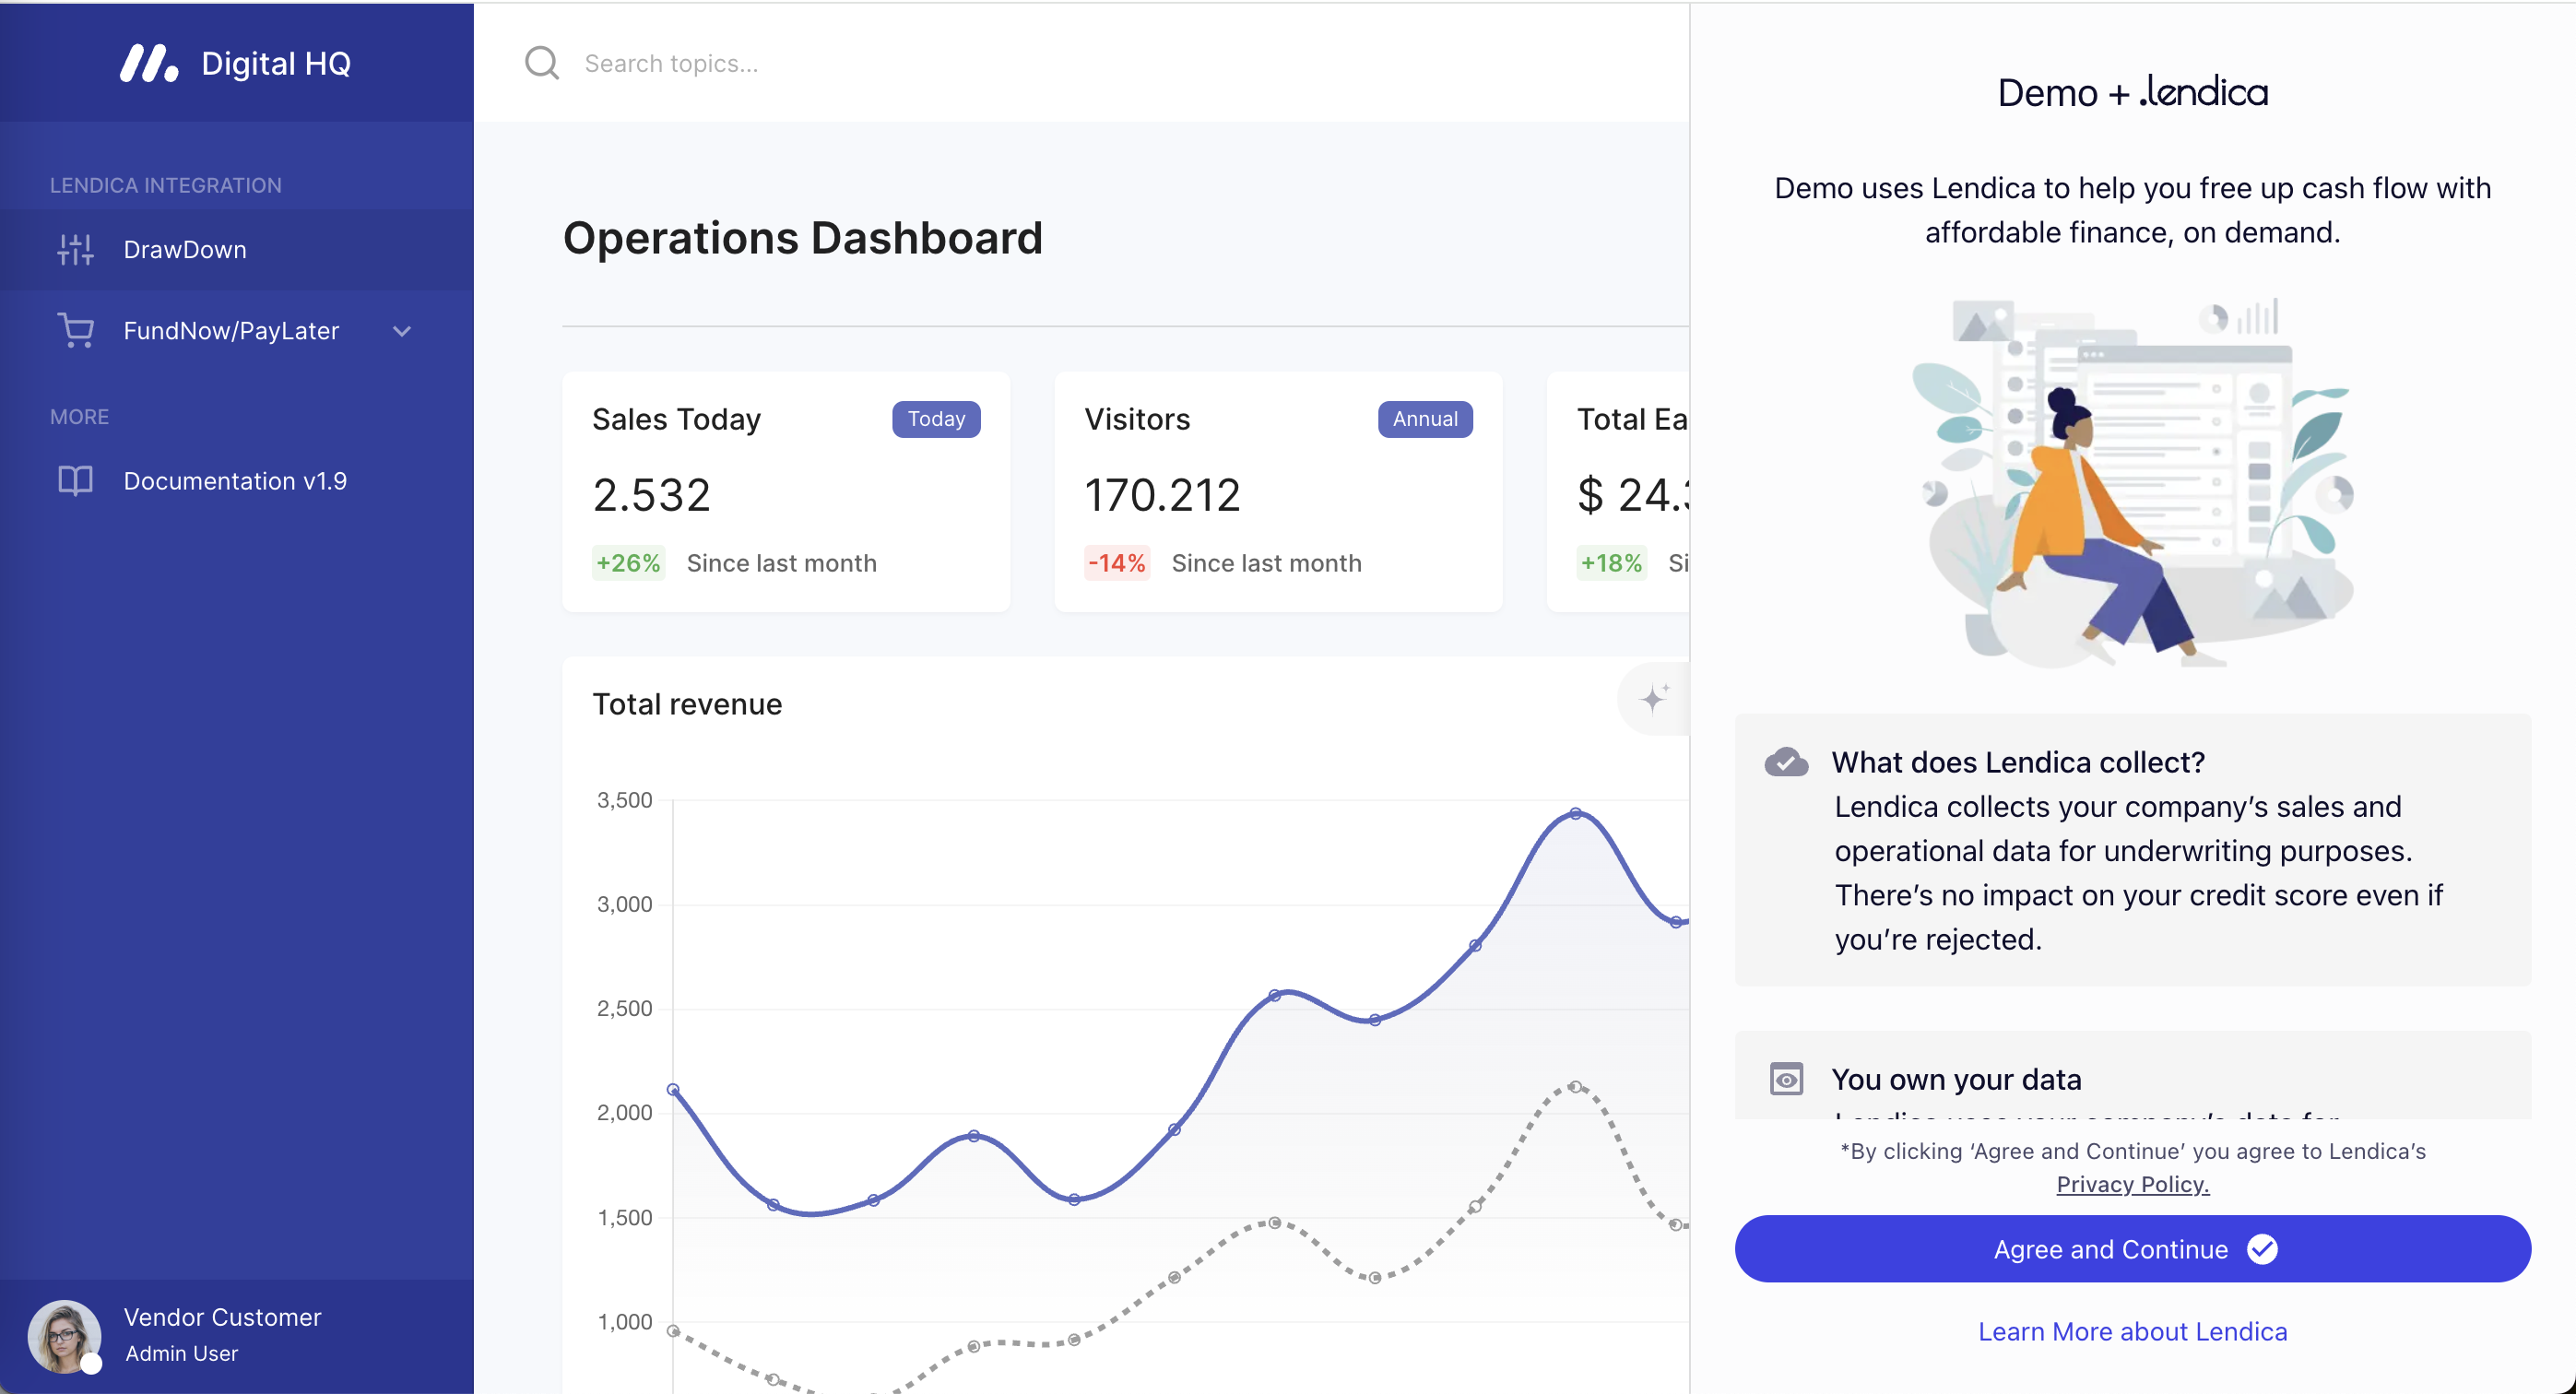
Task: Click the Documentation book icon
Action: tap(75, 481)
